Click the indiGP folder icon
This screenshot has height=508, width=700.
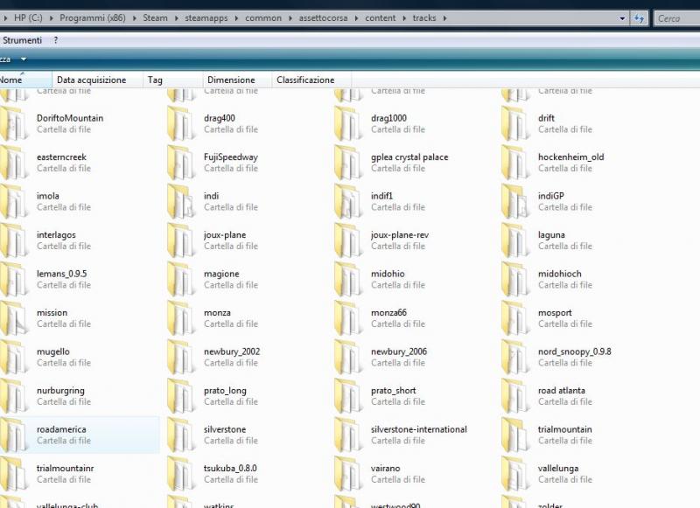click(x=515, y=202)
